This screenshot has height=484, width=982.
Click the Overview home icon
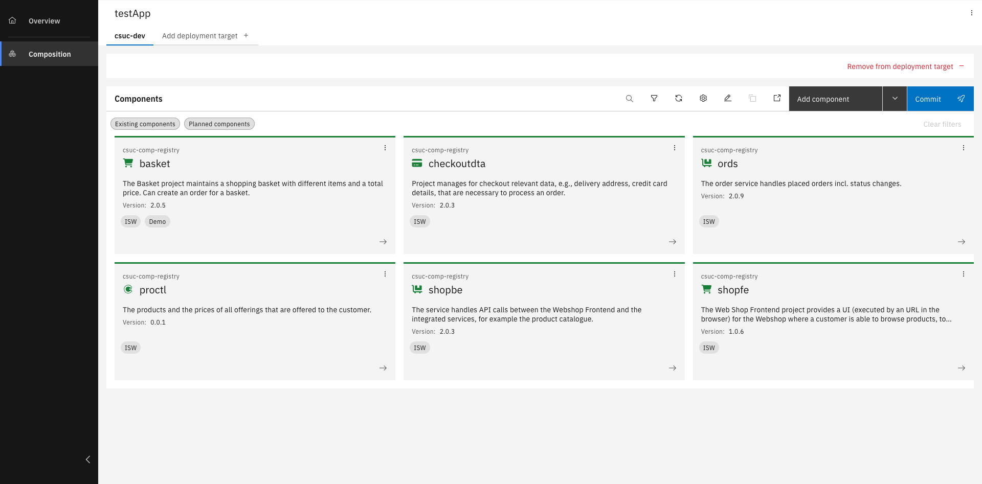(x=12, y=20)
